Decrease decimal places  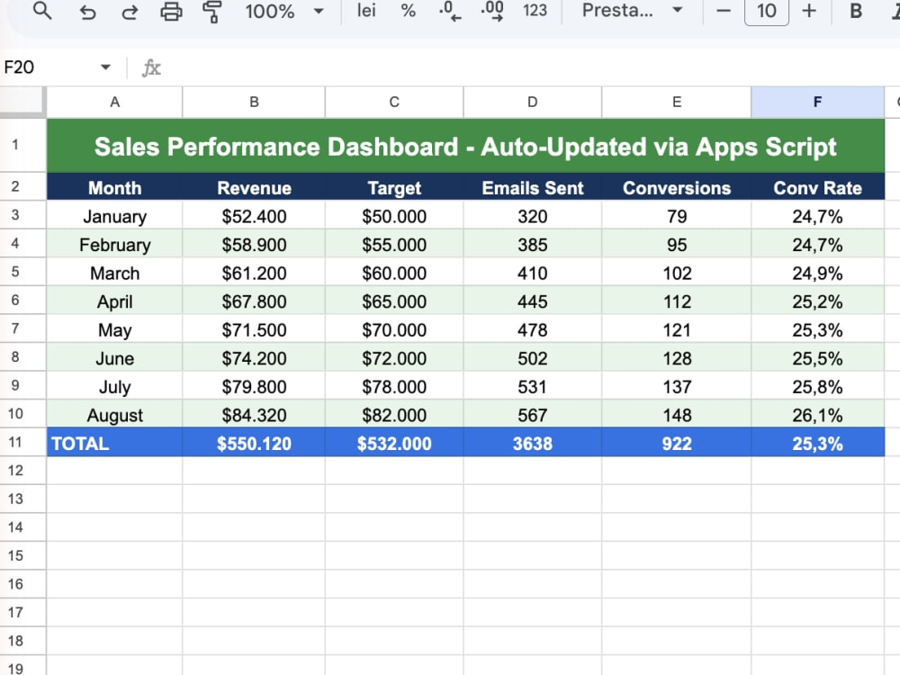click(x=449, y=11)
